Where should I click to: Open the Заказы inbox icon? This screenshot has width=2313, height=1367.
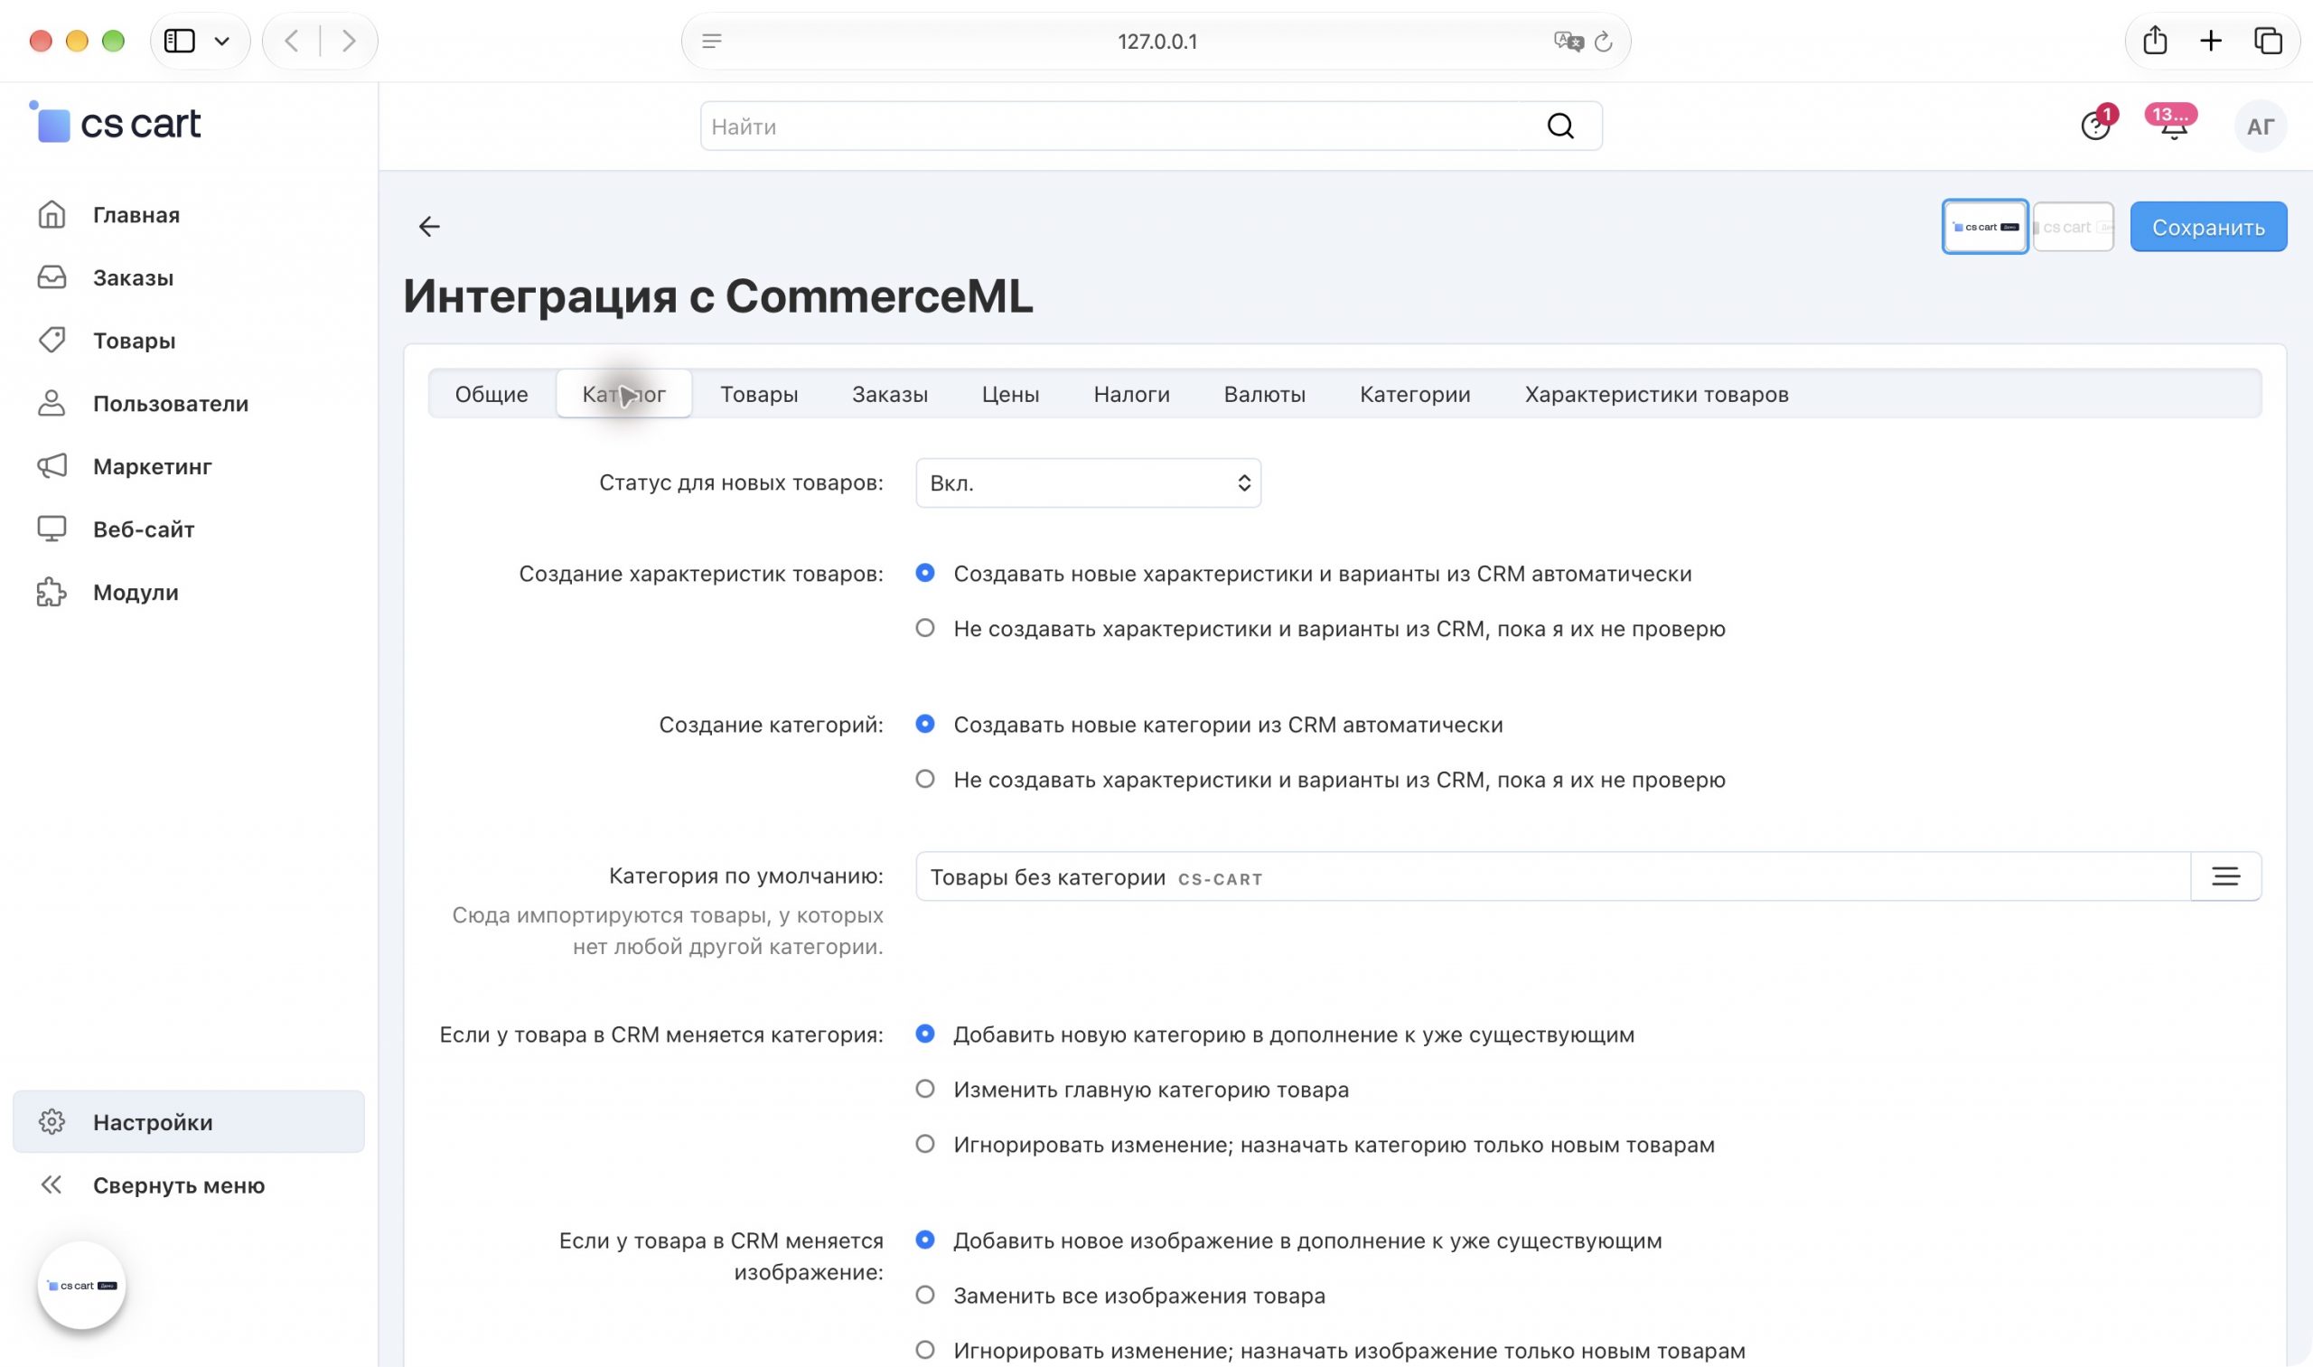(52, 277)
